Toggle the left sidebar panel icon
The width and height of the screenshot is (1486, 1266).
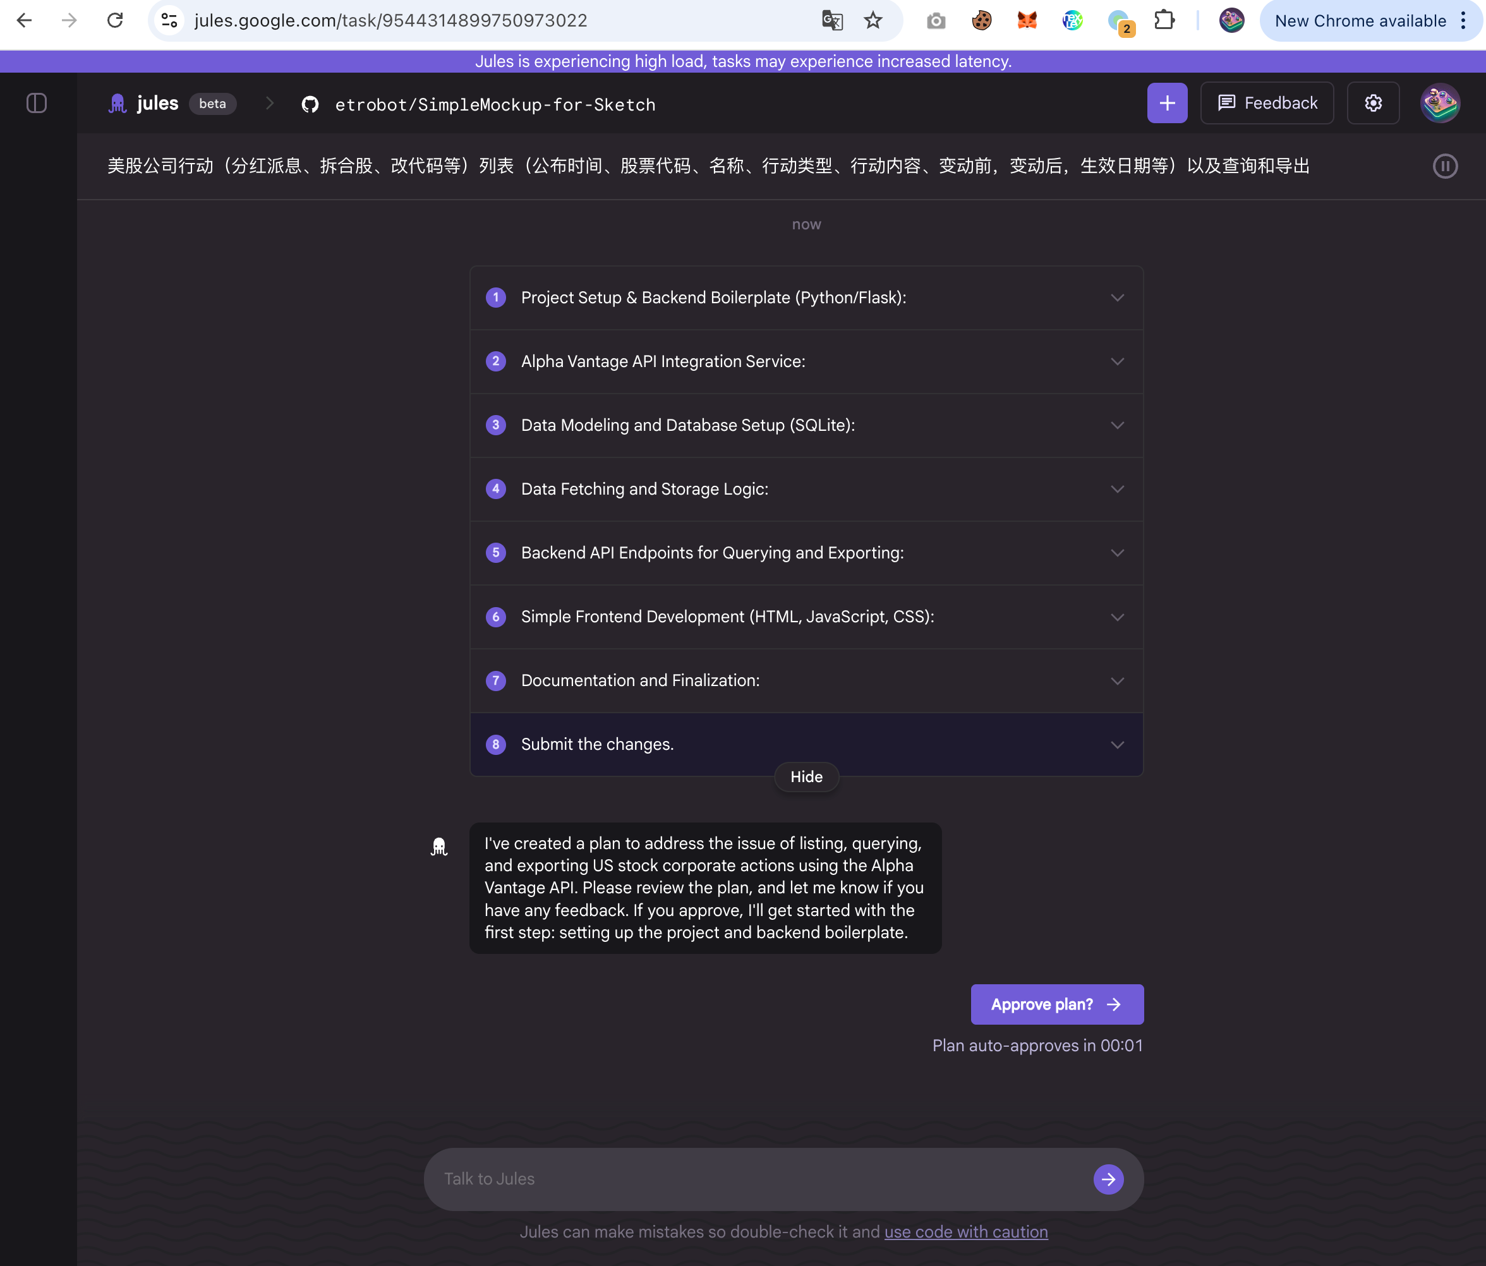(x=37, y=103)
